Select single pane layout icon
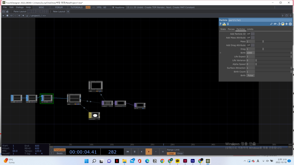 (x=29, y=11)
